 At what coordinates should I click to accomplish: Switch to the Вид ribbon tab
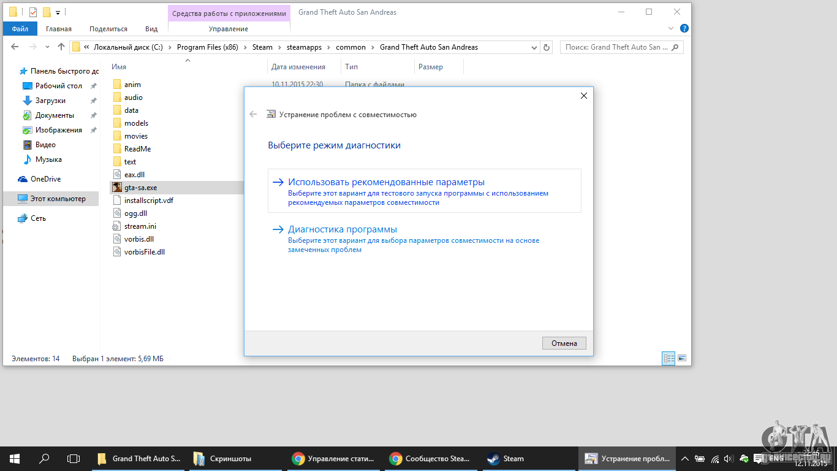click(x=151, y=29)
